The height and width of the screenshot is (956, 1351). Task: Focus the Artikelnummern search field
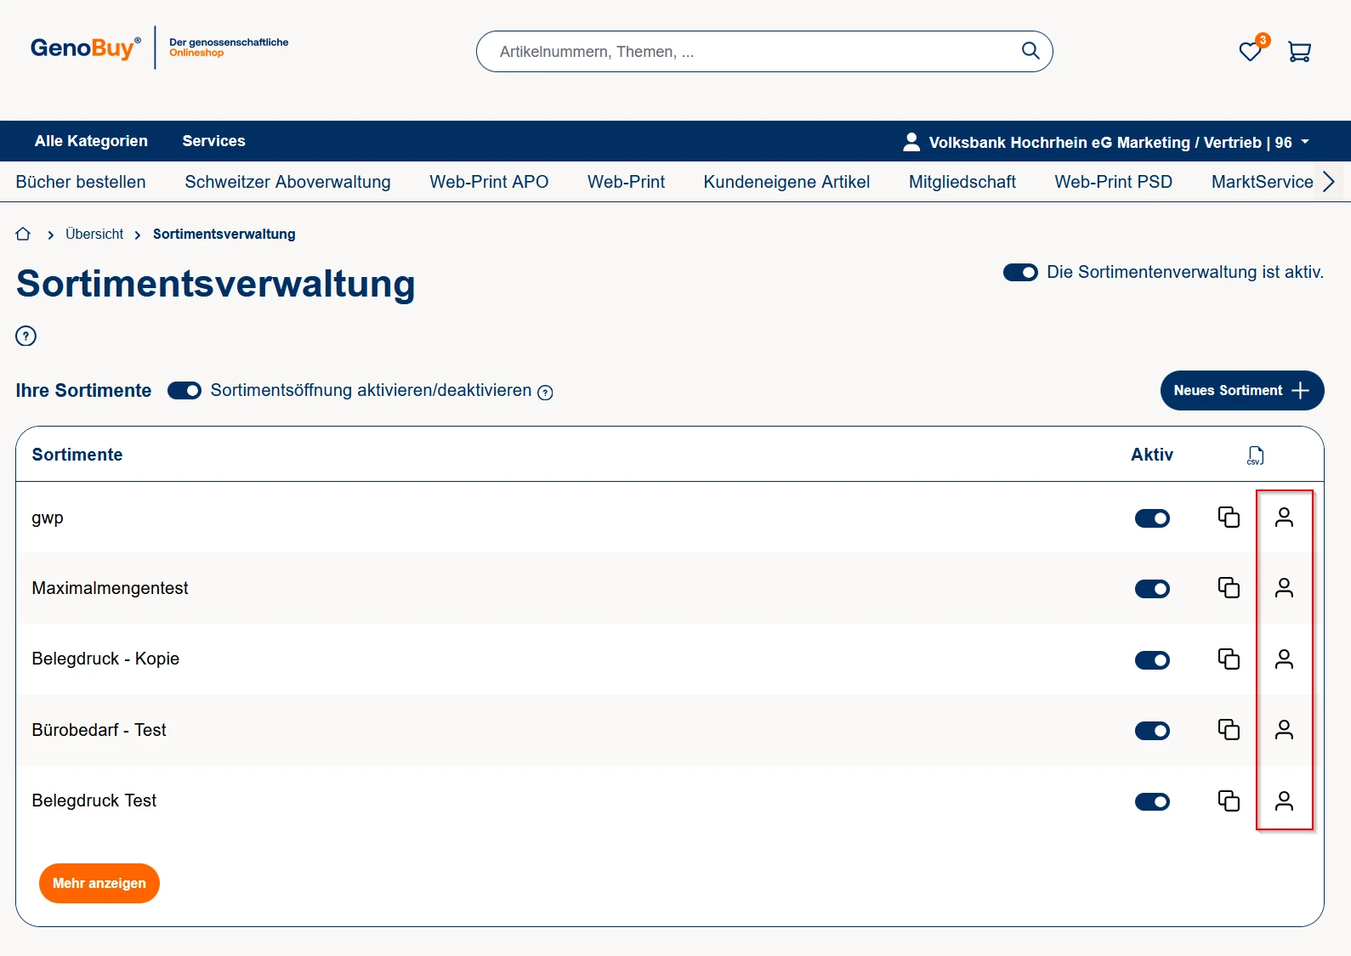point(748,52)
